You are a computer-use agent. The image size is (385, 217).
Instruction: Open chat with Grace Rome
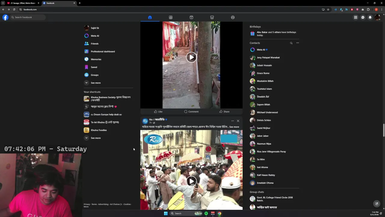tap(274, 73)
